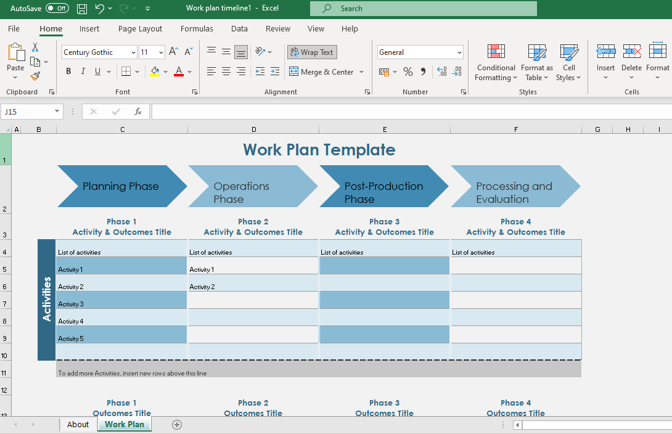Toggle Wrap Text button
The width and height of the screenshot is (672, 434).
[x=312, y=52]
